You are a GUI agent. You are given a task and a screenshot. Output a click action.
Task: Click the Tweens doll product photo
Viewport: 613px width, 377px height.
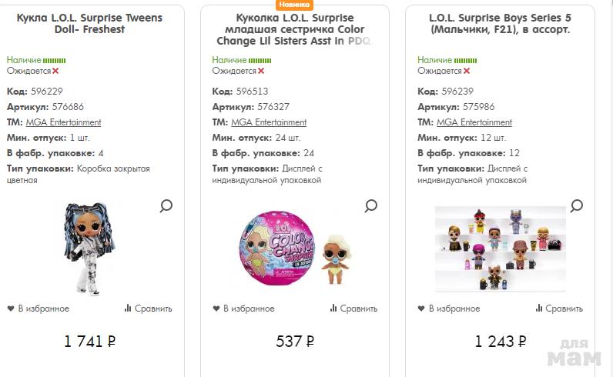(x=86, y=248)
